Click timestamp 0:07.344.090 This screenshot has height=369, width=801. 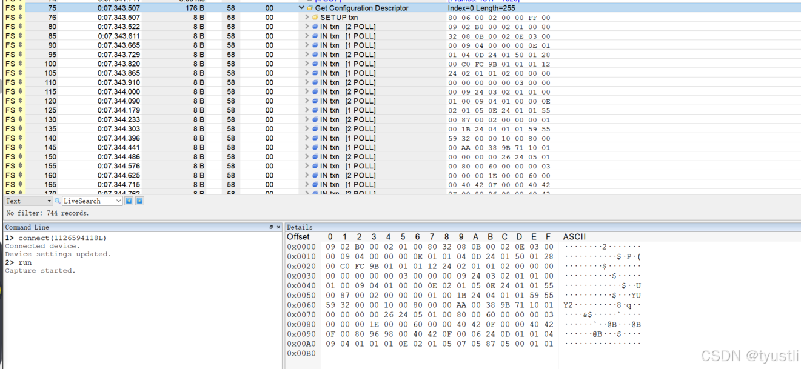pyautogui.click(x=119, y=101)
